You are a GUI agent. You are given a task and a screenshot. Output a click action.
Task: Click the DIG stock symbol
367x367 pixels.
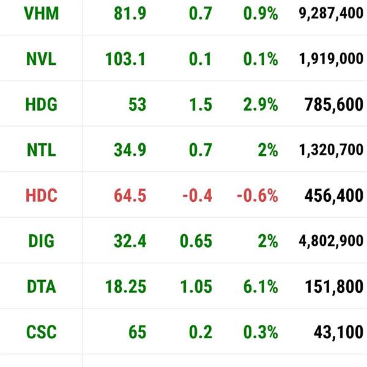[41, 241]
